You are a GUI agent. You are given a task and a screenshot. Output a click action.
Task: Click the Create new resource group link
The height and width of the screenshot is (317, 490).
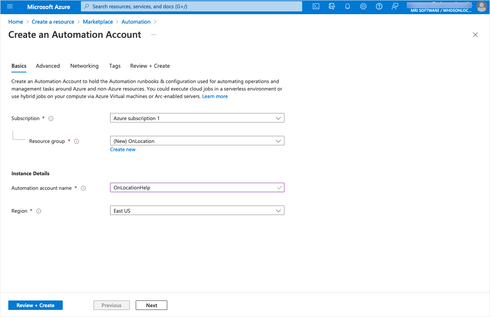point(123,150)
